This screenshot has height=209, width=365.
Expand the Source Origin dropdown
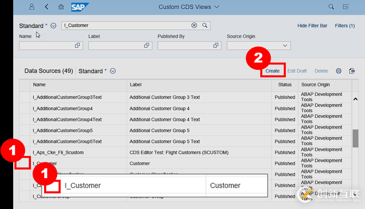click(x=284, y=46)
